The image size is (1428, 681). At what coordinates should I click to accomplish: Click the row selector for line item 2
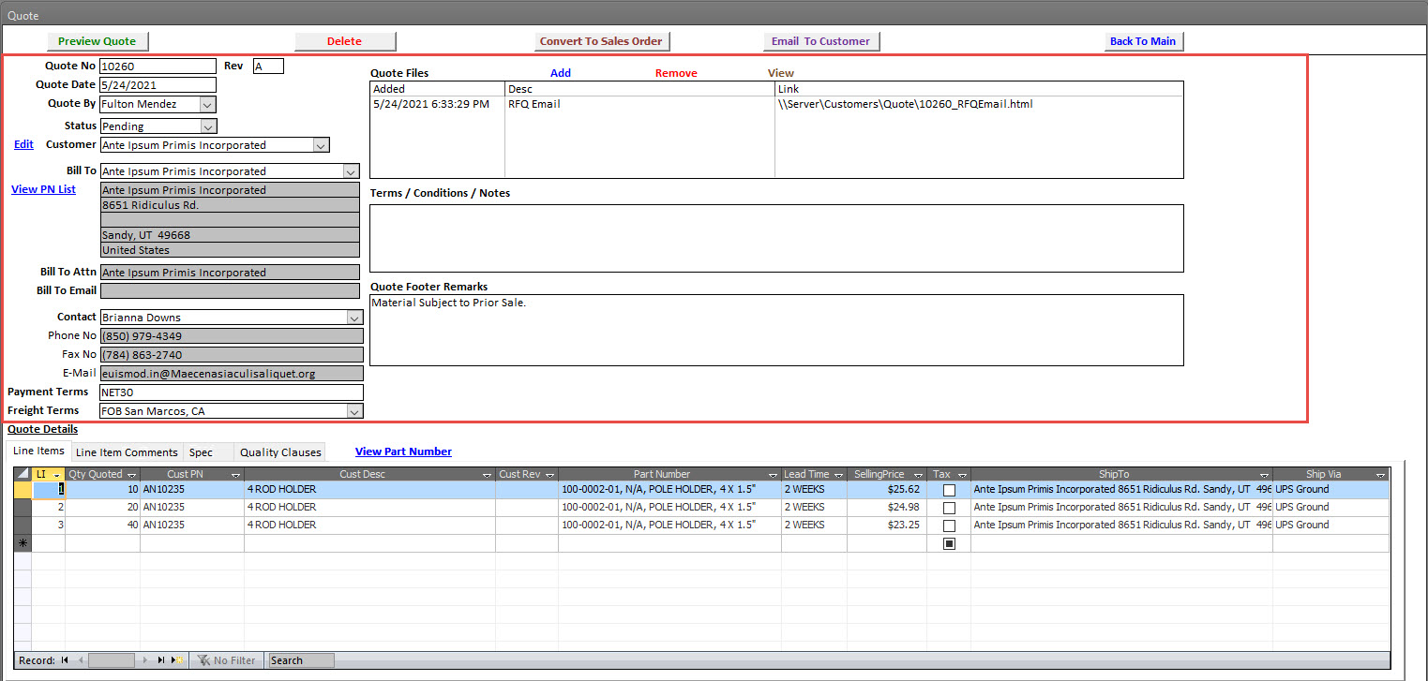(x=22, y=507)
